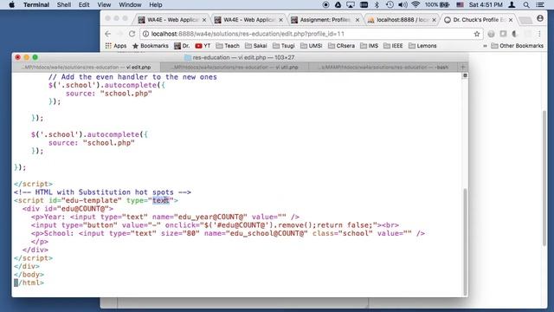Click the HTML with Substitution hot spots comment
554x312 pixels.
coord(102,192)
